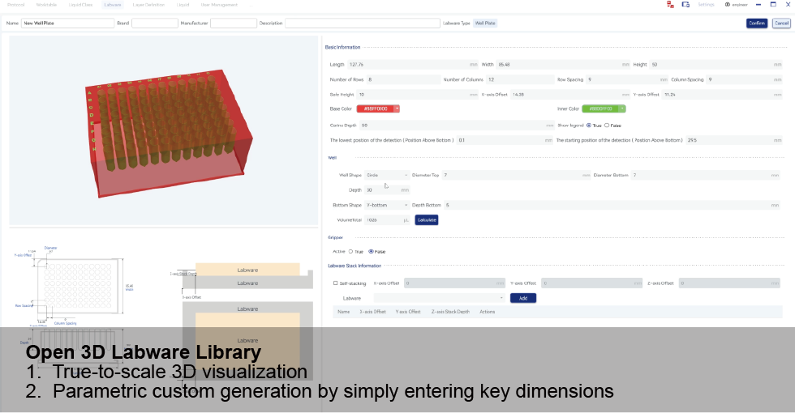
Task: Click the red device status icon
Action: (670, 5)
